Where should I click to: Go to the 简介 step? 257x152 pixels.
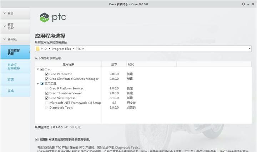click(15, 13)
